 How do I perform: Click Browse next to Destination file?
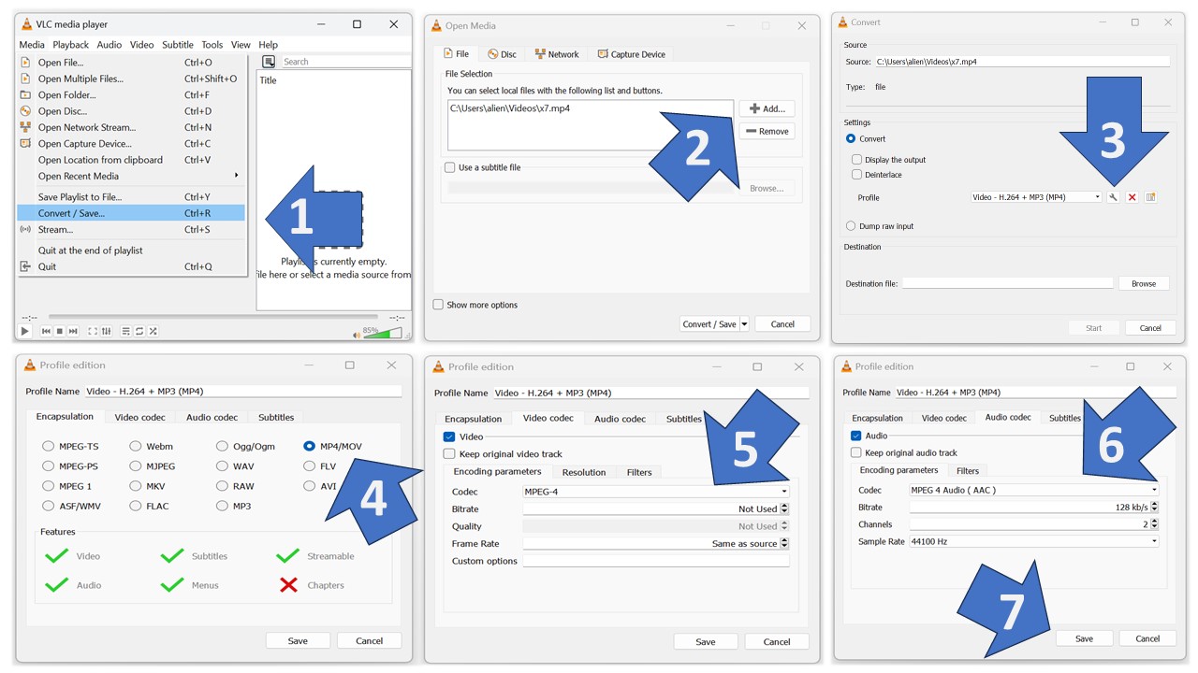[x=1143, y=283]
